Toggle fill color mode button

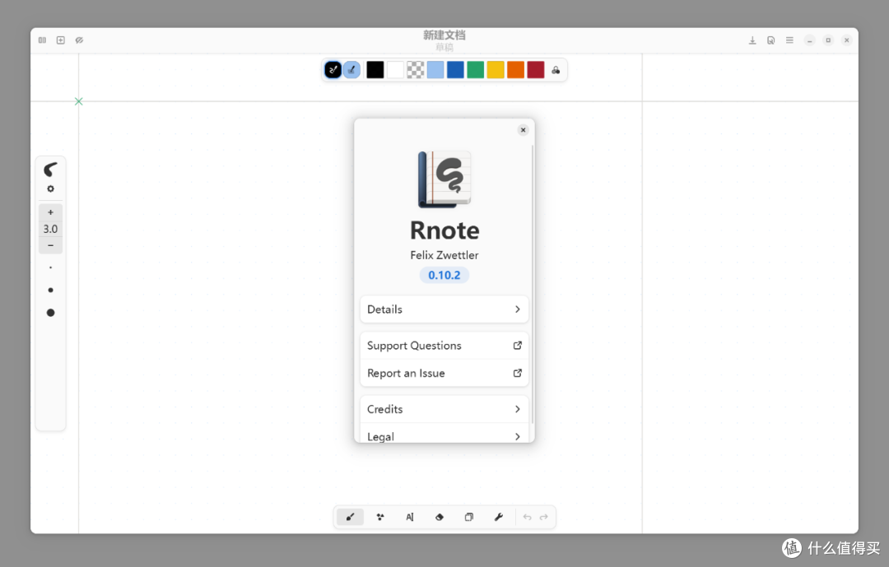(351, 70)
